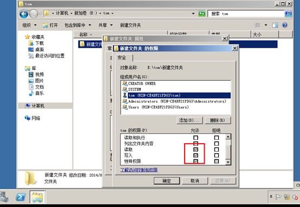
Task: Click the Add button in permissions
Action: [x=189, y=120]
